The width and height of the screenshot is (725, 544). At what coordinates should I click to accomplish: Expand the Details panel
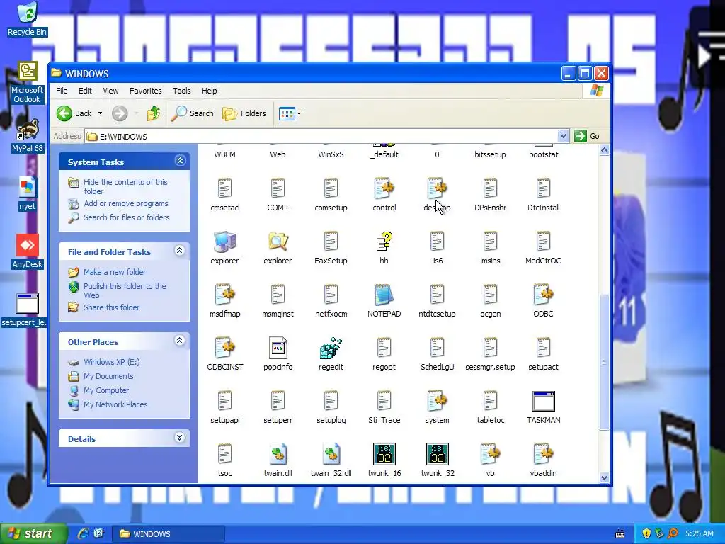[180, 438]
